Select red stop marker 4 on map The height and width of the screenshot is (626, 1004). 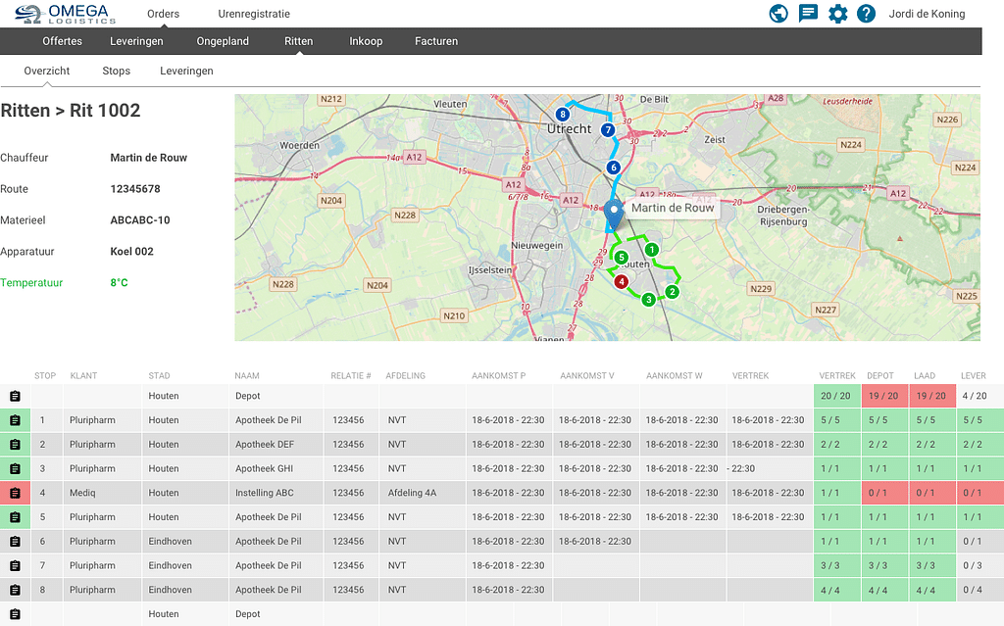click(621, 282)
